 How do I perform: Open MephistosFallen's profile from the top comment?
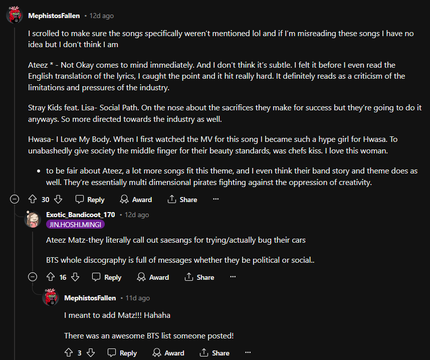(x=54, y=16)
